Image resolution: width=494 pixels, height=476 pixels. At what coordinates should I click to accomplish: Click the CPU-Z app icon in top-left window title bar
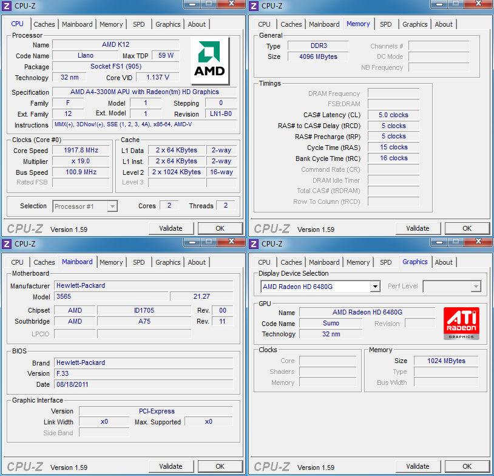(7, 5)
